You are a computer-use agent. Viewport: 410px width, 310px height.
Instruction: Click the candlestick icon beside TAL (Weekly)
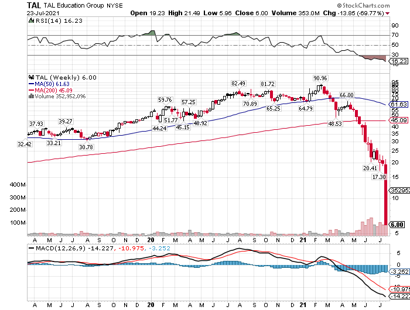click(x=32, y=77)
